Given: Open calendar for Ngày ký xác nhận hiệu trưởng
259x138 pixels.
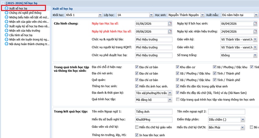Looking at the screenshot, I should (255, 31).
